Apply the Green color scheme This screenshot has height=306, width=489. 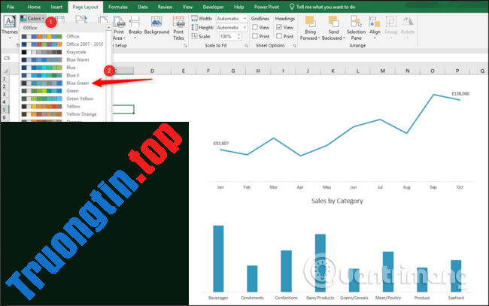(x=62, y=91)
